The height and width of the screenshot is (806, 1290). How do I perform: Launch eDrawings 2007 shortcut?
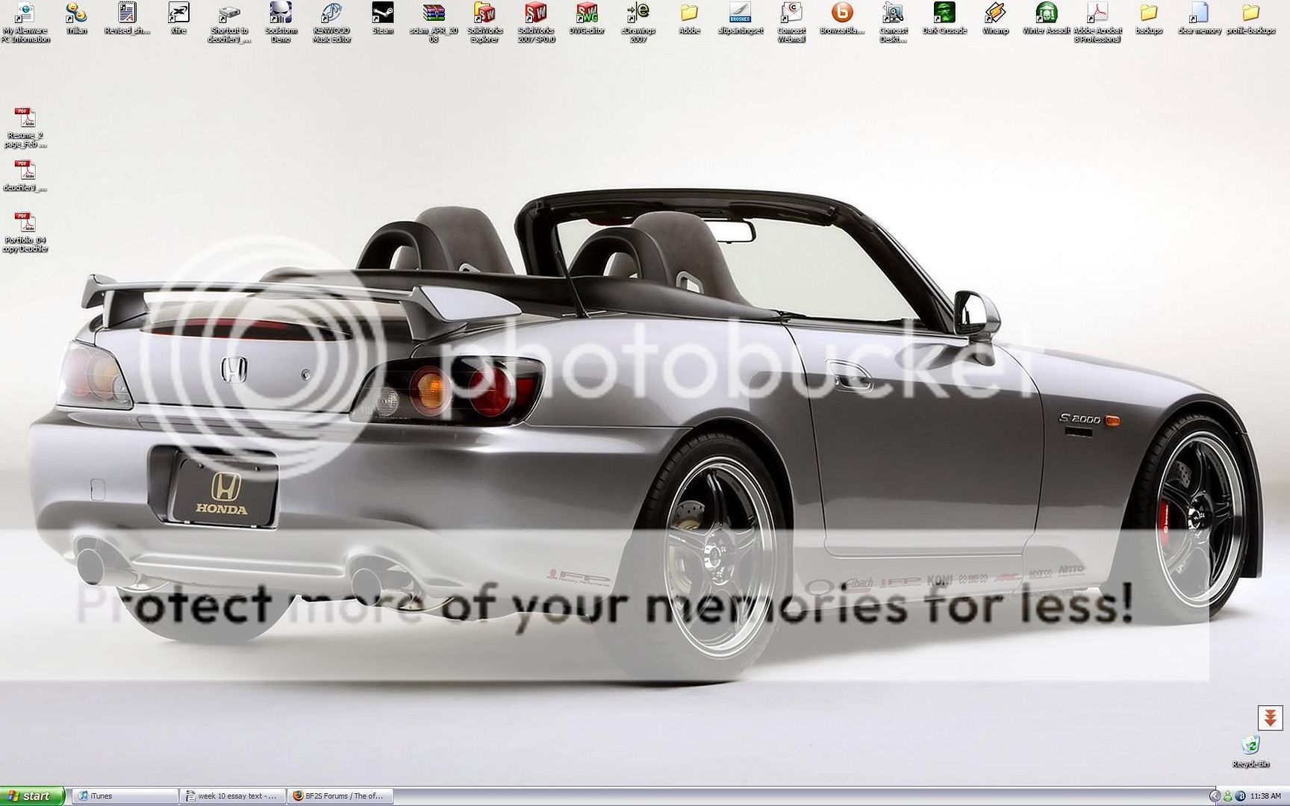click(x=638, y=22)
